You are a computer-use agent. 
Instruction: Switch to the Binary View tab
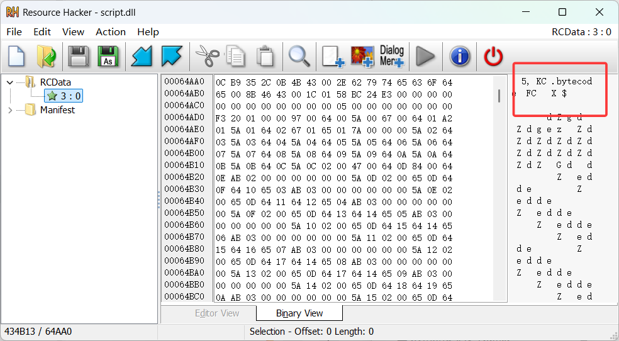pos(299,313)
